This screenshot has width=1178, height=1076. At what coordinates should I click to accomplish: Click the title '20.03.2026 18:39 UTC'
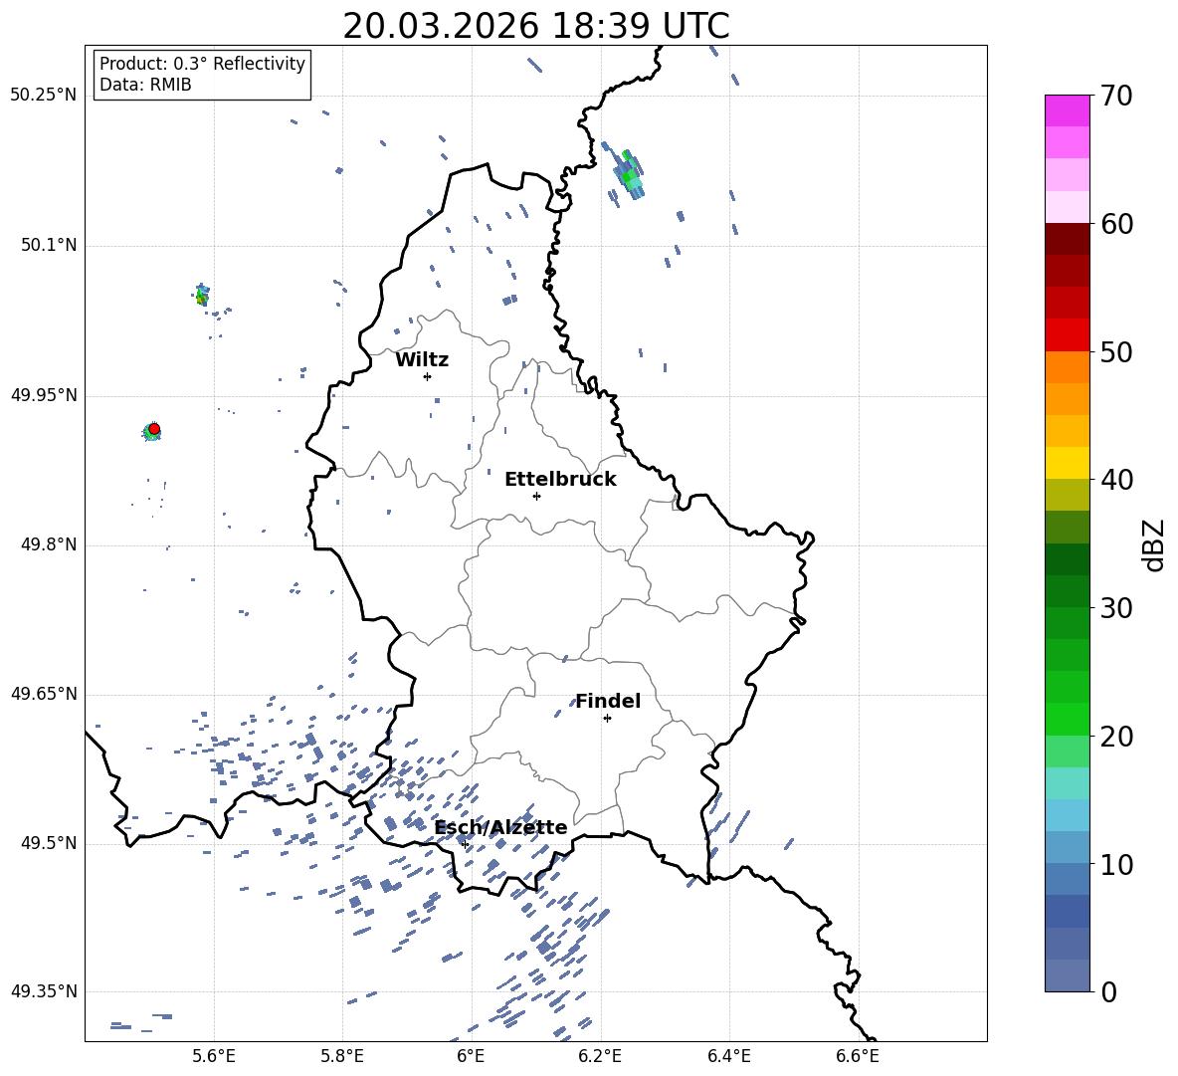tap(535, 26)
